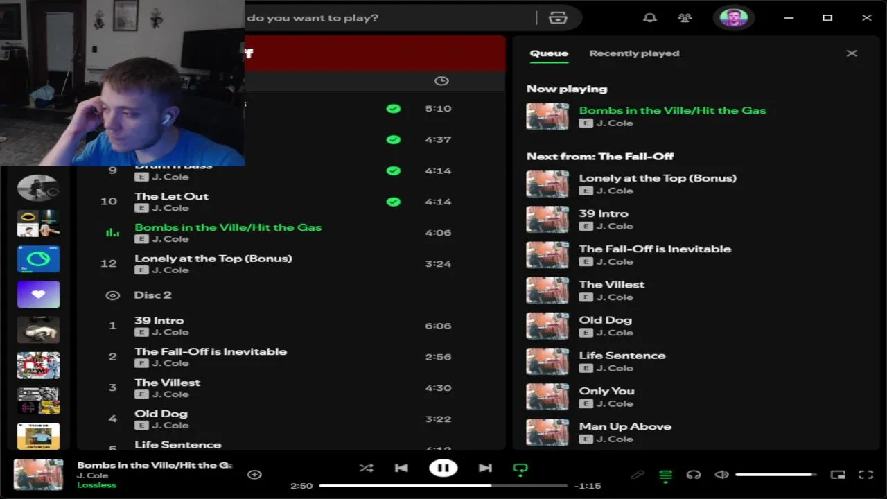Click the -1:15 remaining time label
Viewport: 887px width, 499px height.
tap(588, 486)
